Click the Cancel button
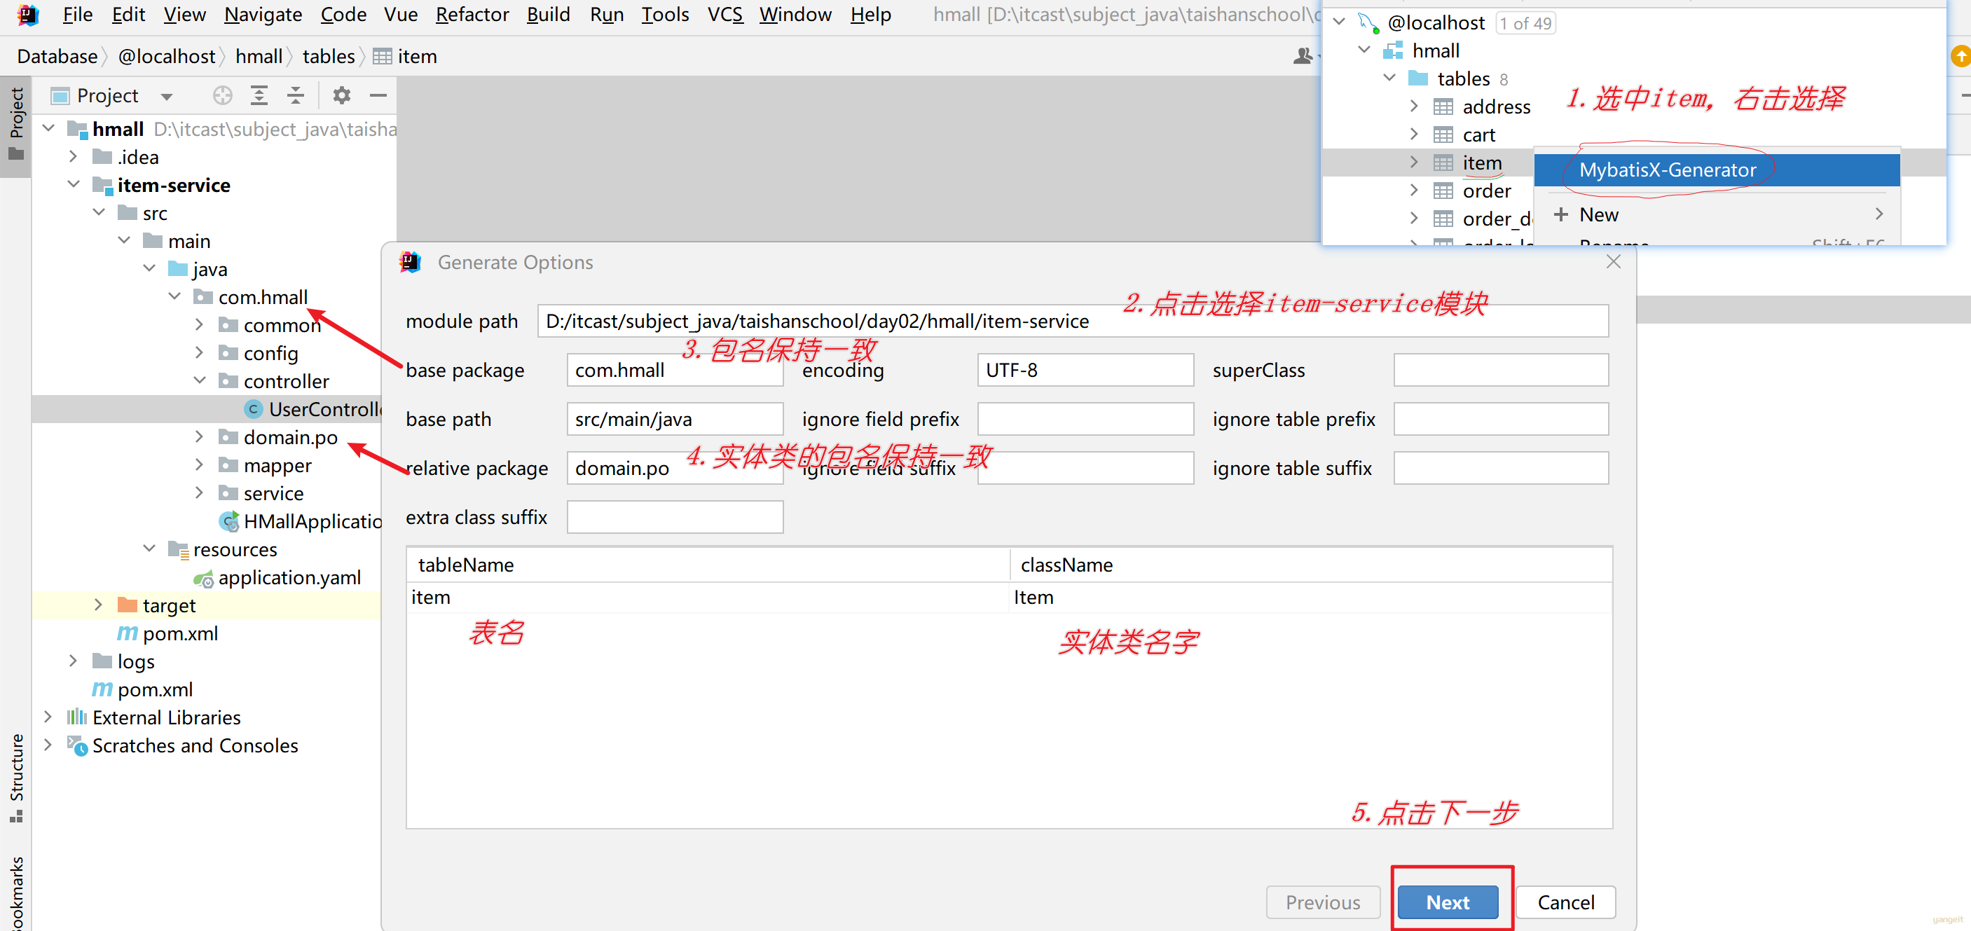Viewport: 1971px width, 931px height. [x=1565, y=902]
